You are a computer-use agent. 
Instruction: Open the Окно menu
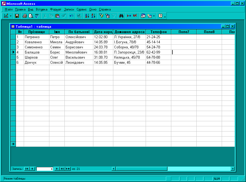[93, 9]
